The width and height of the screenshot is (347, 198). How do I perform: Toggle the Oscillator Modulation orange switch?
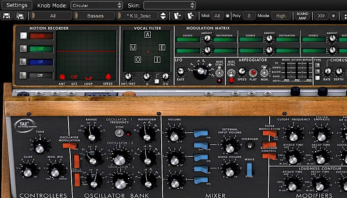point(69,146)
